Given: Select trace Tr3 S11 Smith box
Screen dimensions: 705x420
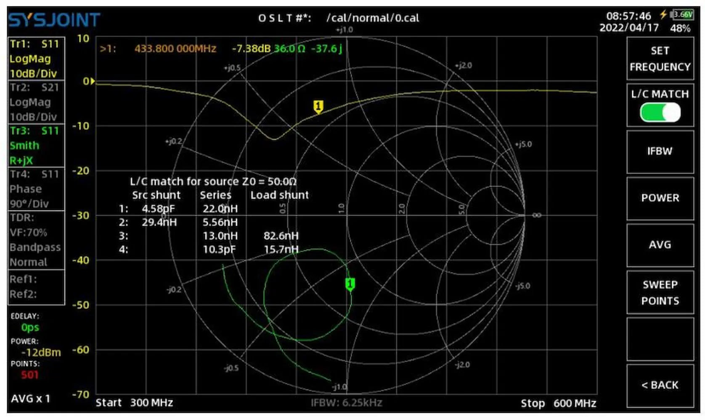Looking at the screenshot, I should click(x=36, y=145).
